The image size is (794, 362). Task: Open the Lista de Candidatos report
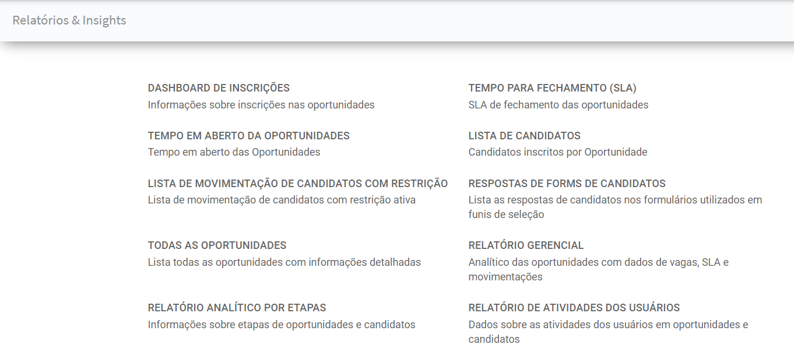coord(524,136)
